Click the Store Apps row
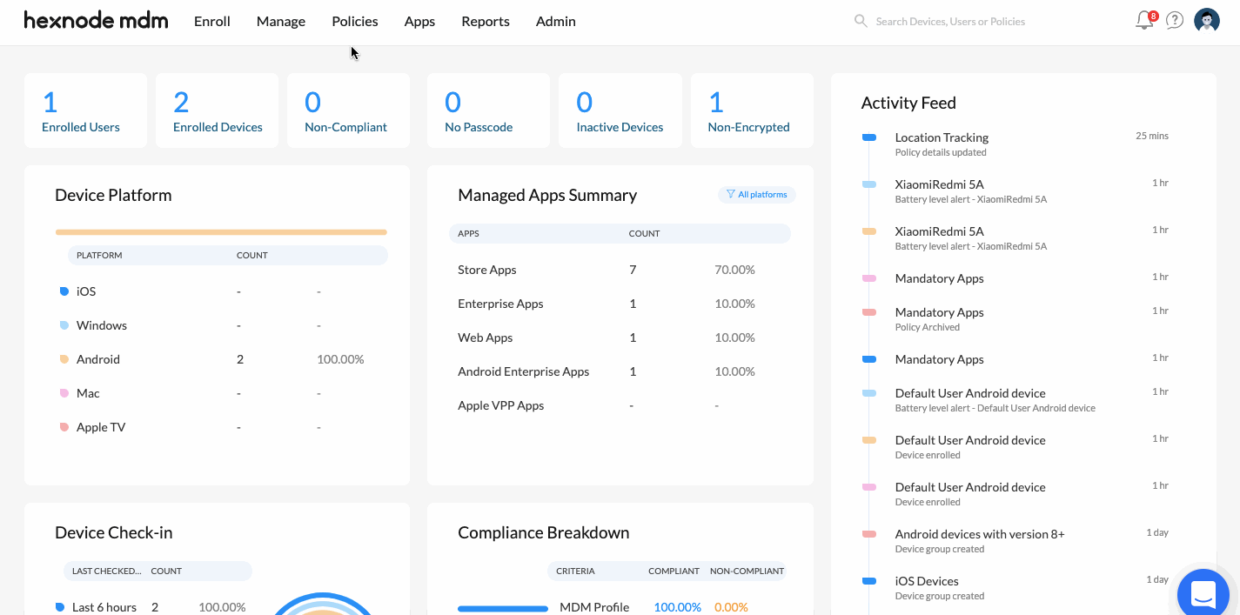This screenshot has width=1240, height=615. (620, 270)
